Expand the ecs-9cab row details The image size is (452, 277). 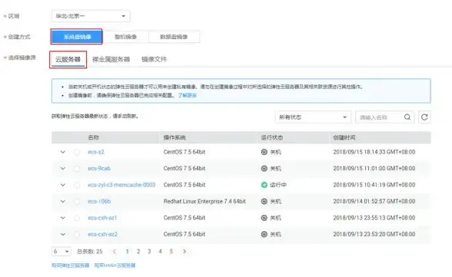[63, 168]
